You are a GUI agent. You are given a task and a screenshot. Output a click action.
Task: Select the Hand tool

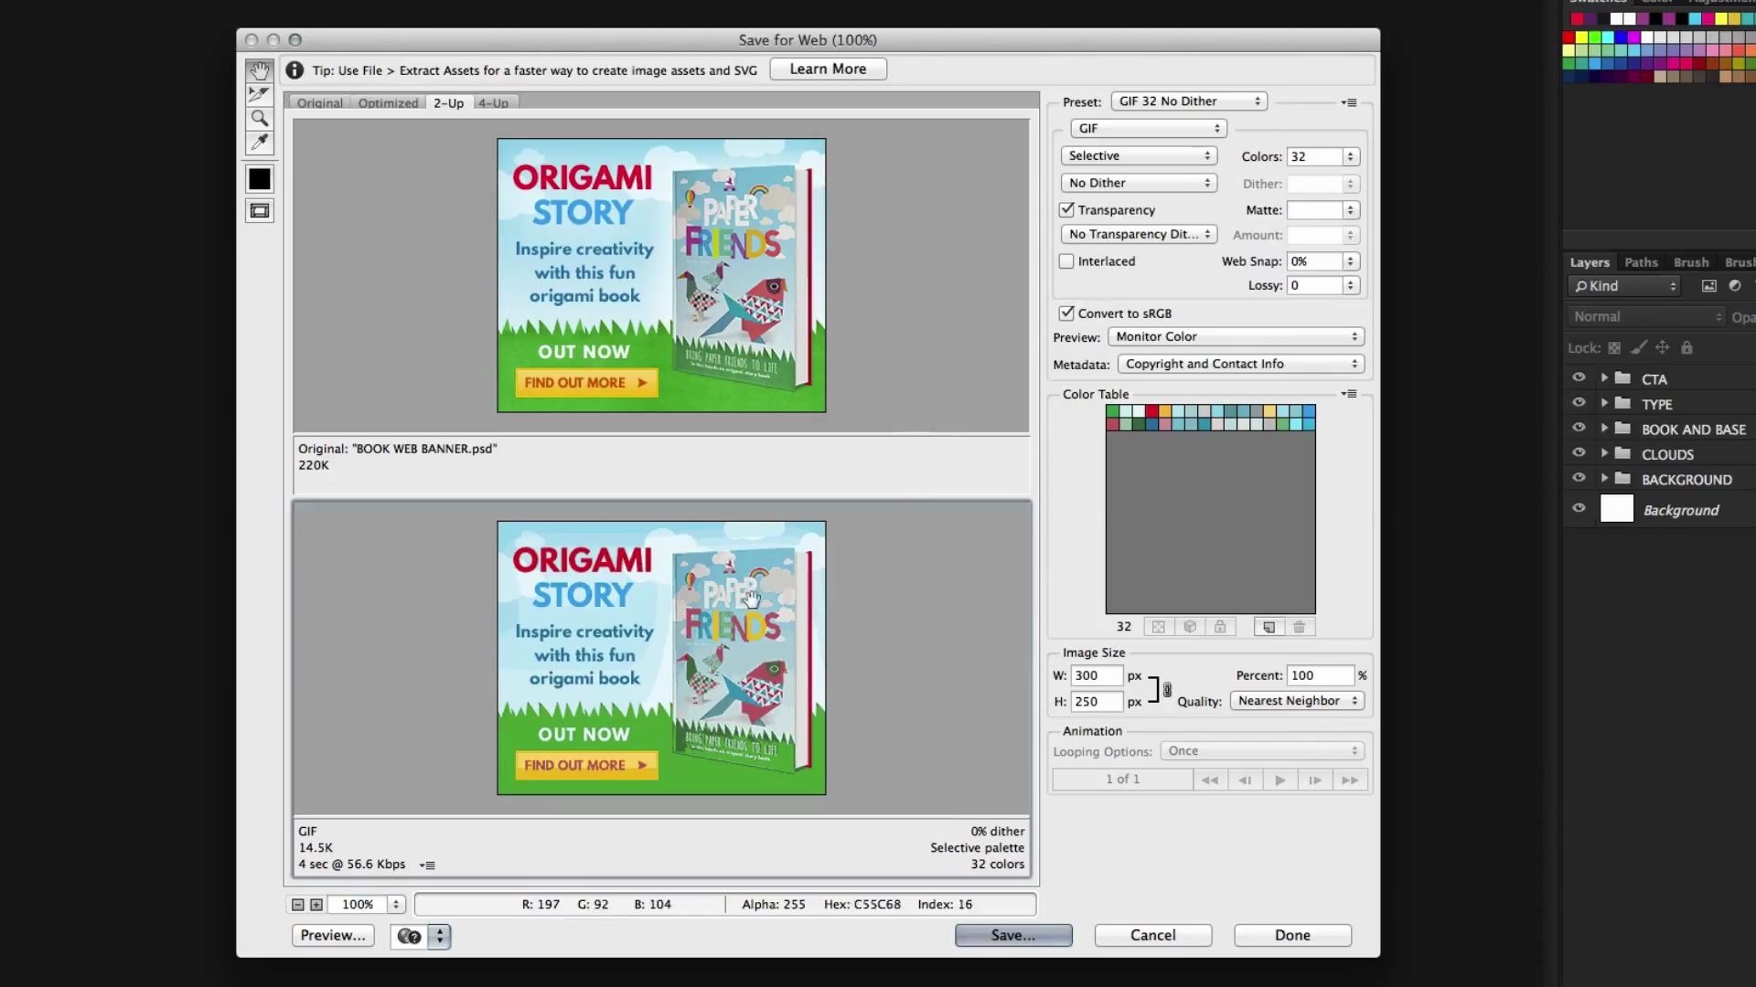pyautogui.click(x=260, y=71)
